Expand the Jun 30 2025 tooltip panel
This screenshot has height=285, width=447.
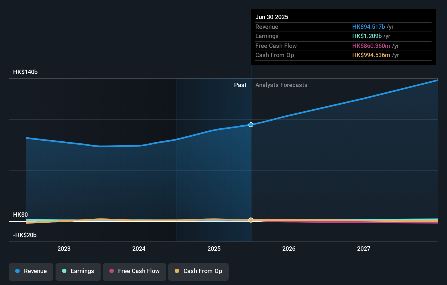(x=343, y=37)
